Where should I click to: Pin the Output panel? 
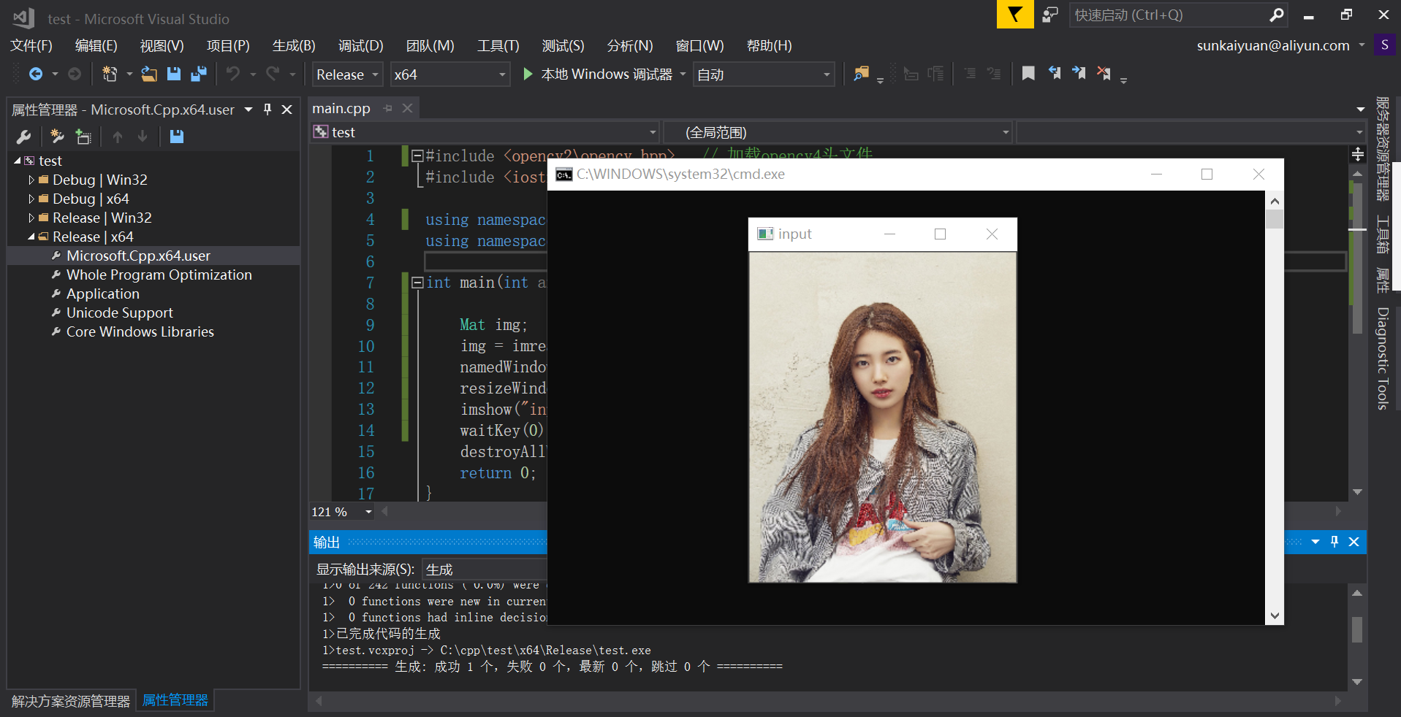[x=1334, y=542]
